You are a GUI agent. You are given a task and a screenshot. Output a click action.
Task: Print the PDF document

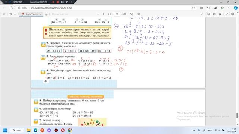209,14
